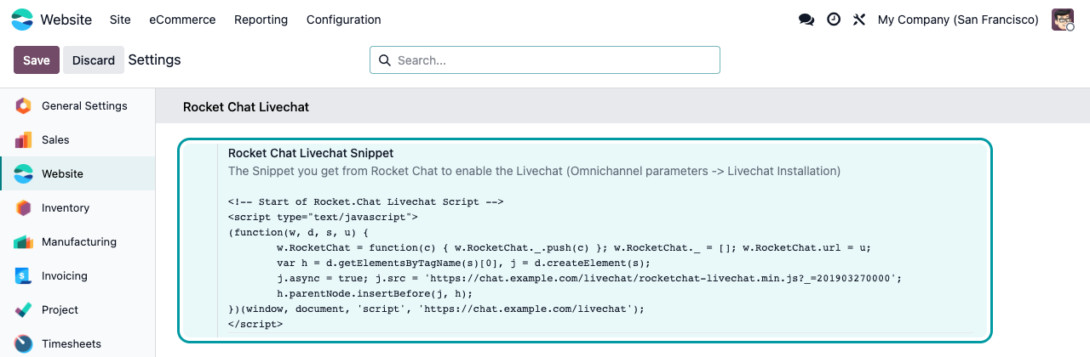Screen dimensions: 1090x357
Task: Click the Timesheets stopwatch icon
Action: (23, 344)
